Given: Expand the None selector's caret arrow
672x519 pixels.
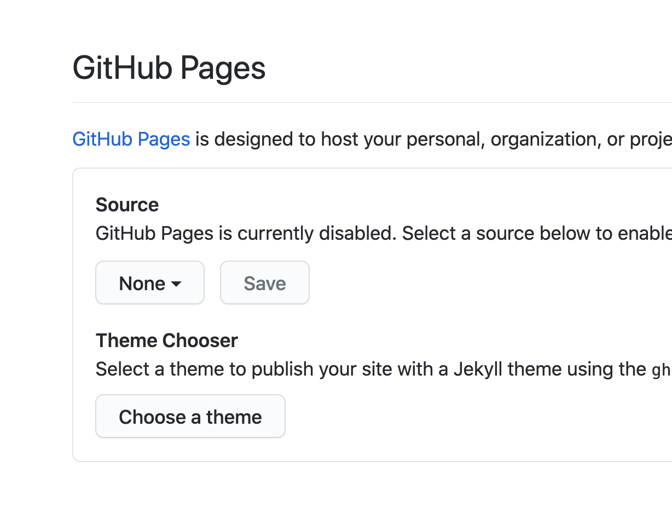Looking at the screenshot, I should pyautogui.click(x=176, y=284).
